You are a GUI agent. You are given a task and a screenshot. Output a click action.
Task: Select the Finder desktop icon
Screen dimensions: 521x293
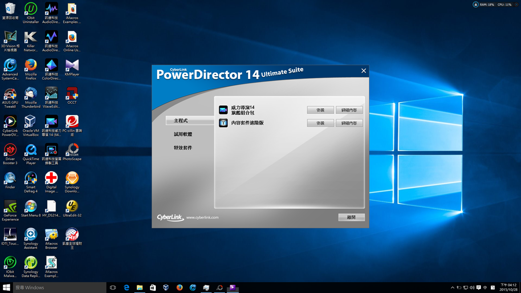10,181
